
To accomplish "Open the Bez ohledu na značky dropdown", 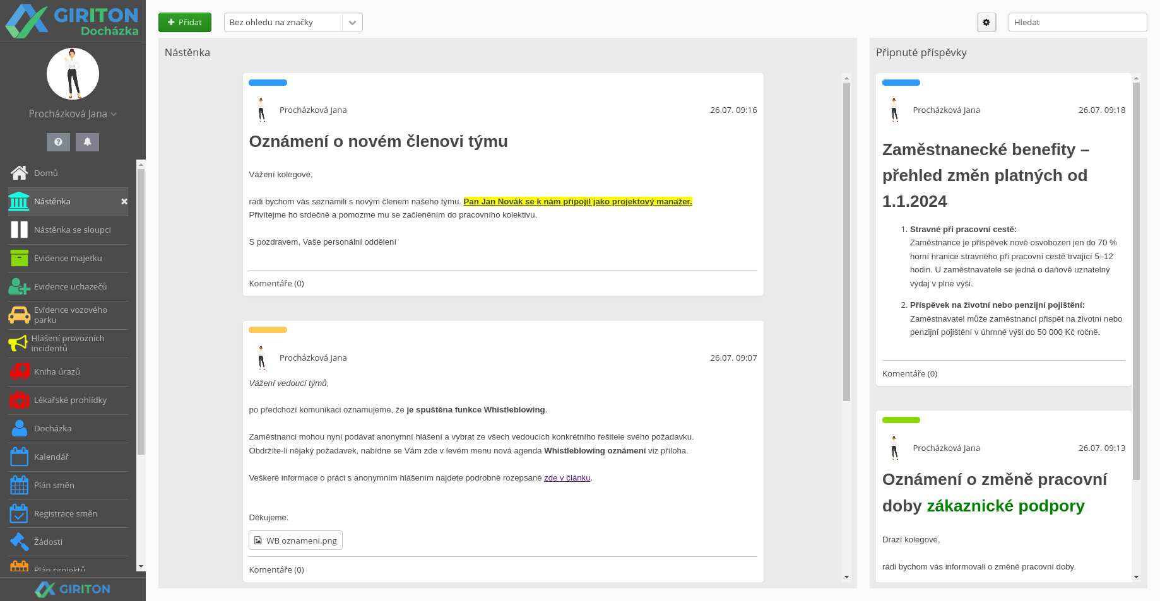I will (x=293, y=22).
